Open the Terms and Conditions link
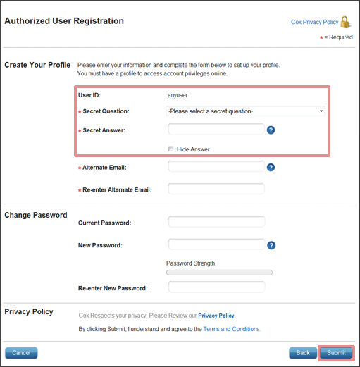 point(232,329)
